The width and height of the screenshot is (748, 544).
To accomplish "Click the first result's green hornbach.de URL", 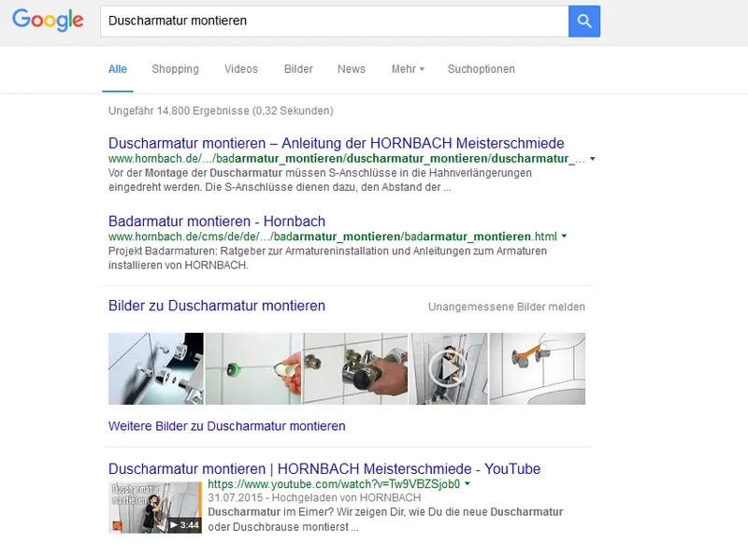I will click(x=346, y=159).
